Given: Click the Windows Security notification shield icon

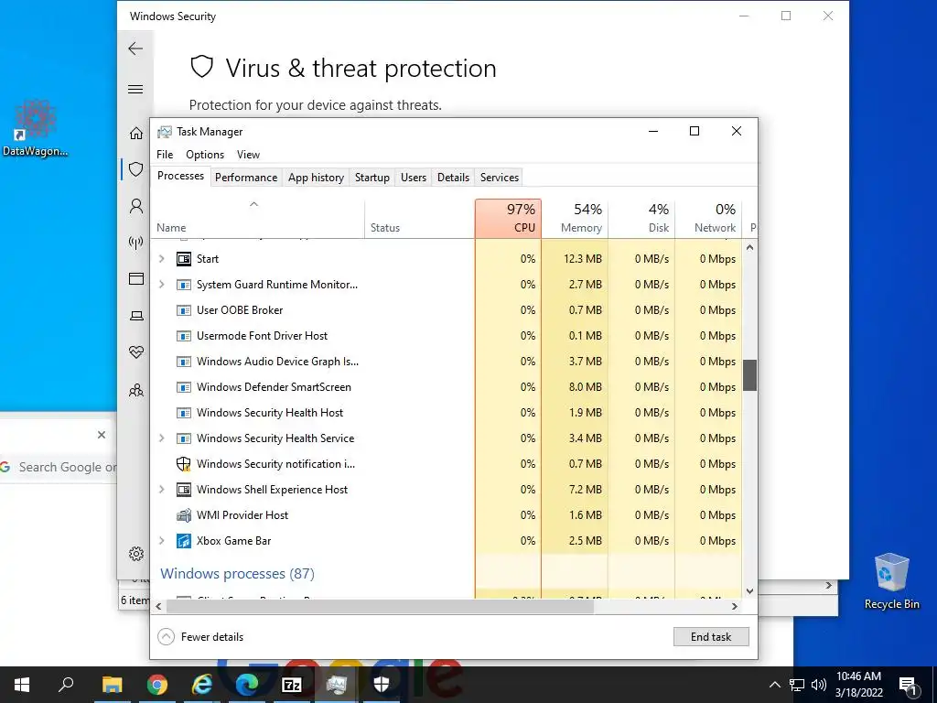Looking at the screenshot, I should 183,464.
